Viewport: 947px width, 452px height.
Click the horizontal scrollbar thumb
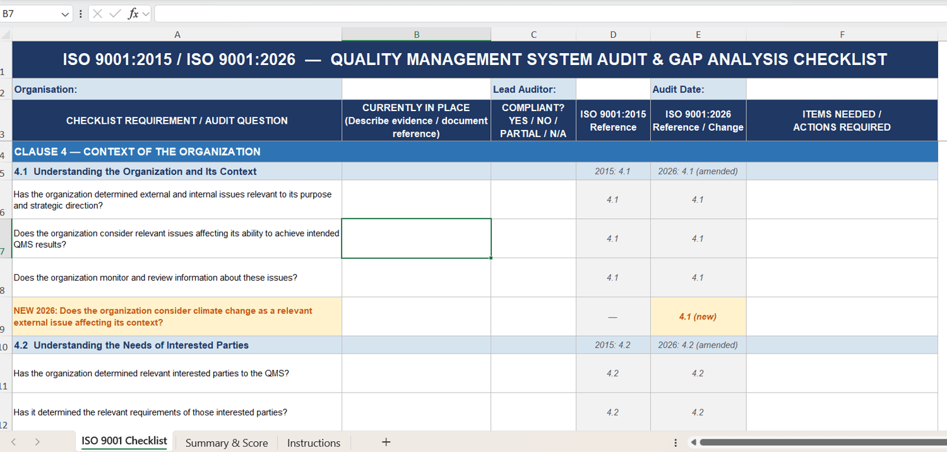point(823,442)
